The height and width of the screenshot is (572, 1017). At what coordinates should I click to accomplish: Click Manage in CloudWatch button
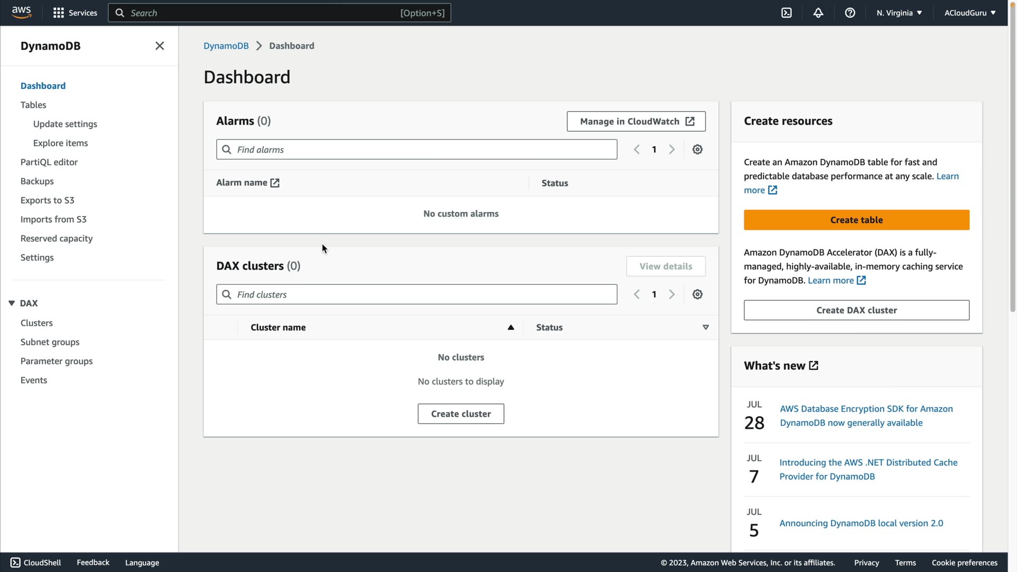tap(636, 121)
